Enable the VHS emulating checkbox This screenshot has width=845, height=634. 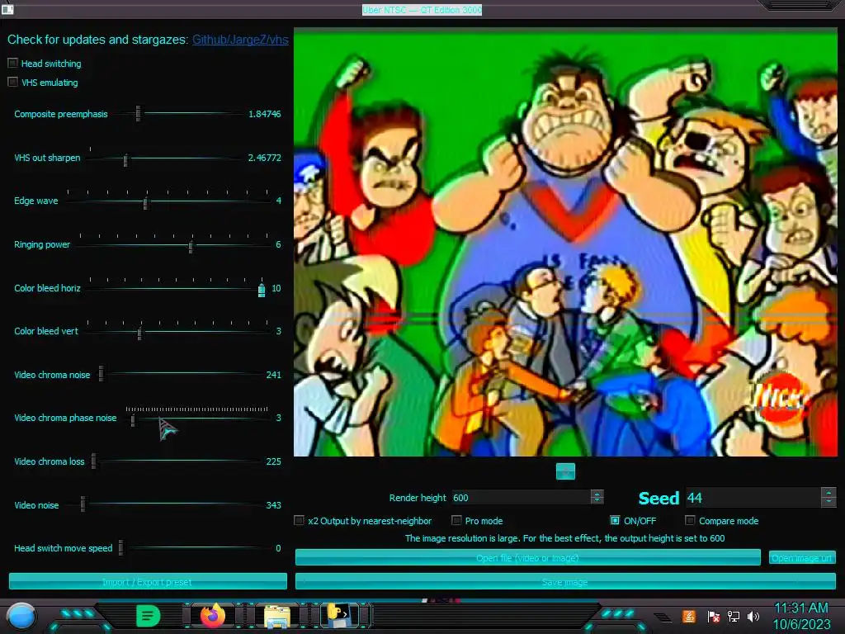(12, 82)
